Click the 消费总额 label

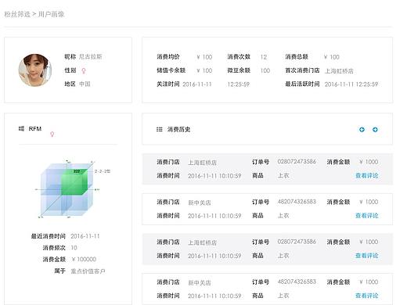pos(297,56)
